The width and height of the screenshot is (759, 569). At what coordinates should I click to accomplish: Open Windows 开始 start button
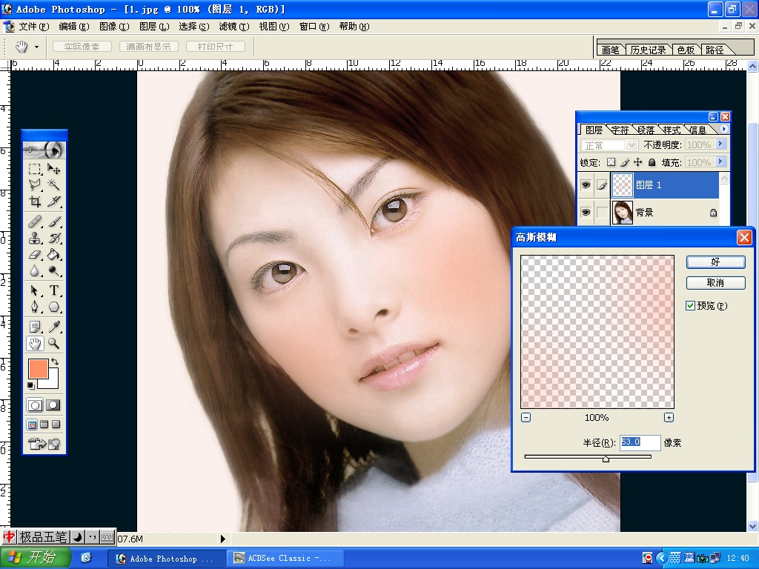pyautogui.click(x=36, y=558)
